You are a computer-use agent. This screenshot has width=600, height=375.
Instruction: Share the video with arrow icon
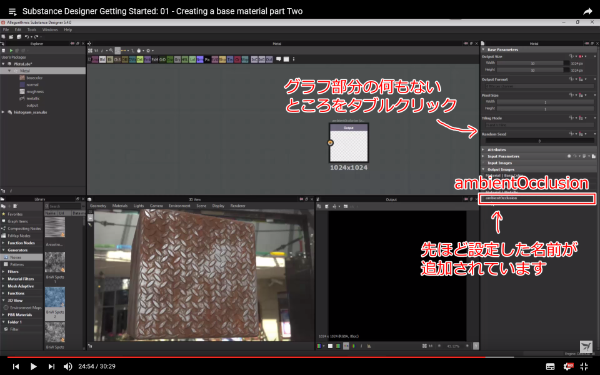coord(587,11)
